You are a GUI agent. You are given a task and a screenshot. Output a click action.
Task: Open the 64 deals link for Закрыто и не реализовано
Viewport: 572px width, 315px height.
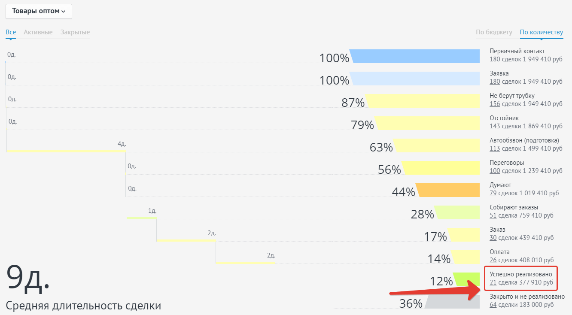493,305
